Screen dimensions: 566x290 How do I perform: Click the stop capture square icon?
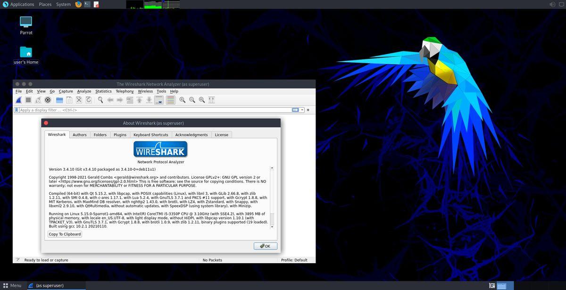(28, 100)
